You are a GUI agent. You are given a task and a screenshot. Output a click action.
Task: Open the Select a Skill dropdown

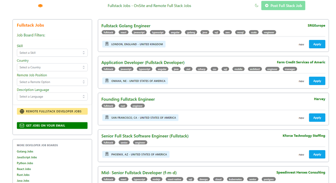coord(52,53)
